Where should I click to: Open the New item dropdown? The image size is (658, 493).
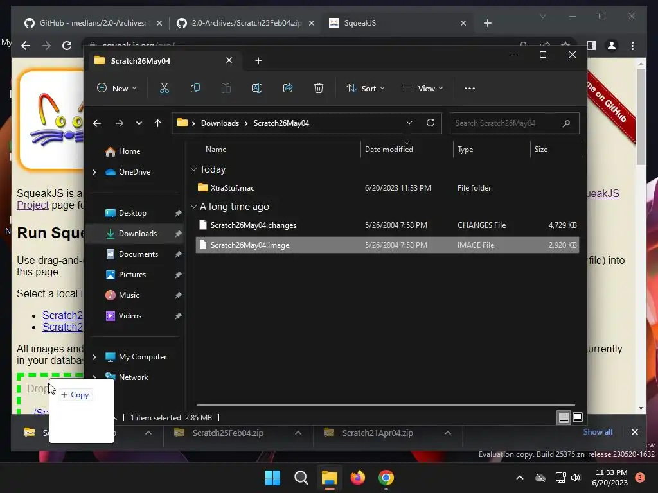point(117,89)
